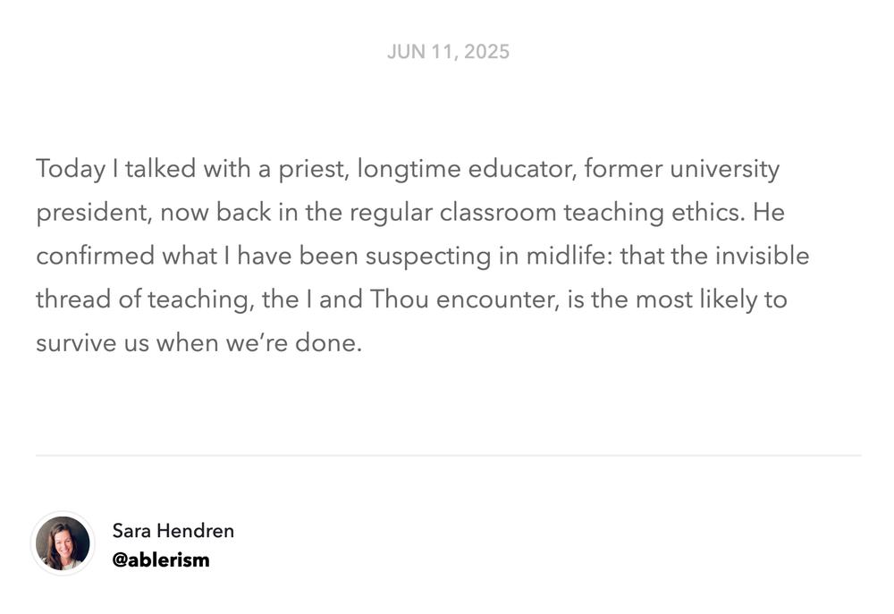The image size is (894, 614).
Task: Click the word "university" in the post
Action: coord(724,170)
